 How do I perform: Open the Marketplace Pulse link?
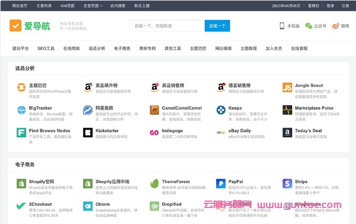[x=314, y=108]
